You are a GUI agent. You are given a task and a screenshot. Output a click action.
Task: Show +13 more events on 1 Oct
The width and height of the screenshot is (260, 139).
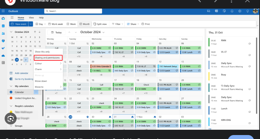[79, 56]
